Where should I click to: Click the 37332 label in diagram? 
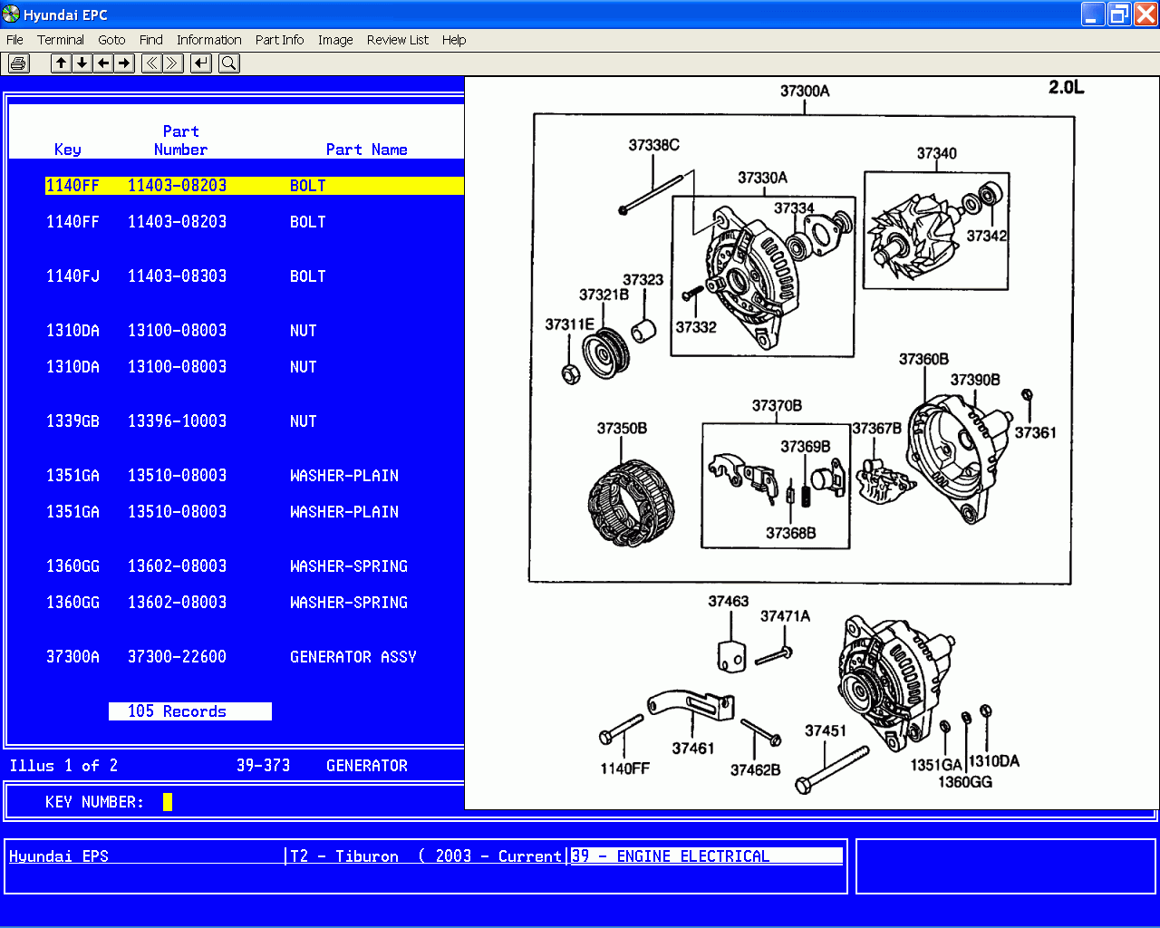(x=695, y=327)
